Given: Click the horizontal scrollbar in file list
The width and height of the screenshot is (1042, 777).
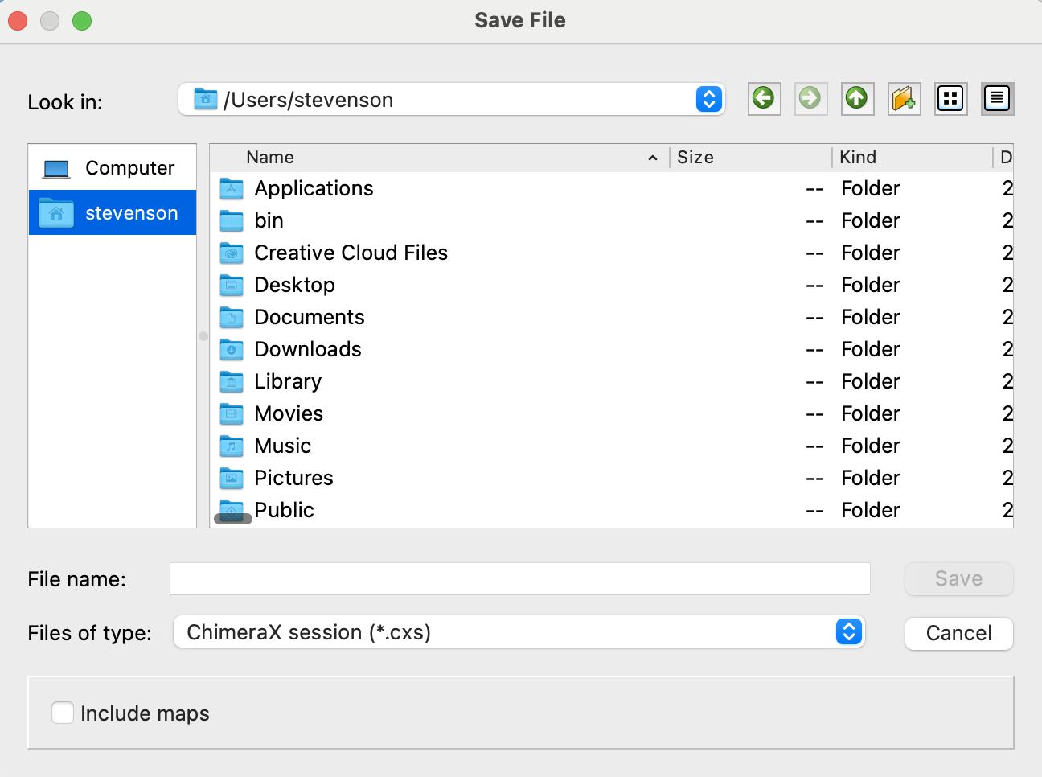Looking at the screenshot, I should click(x=234, y=519).
